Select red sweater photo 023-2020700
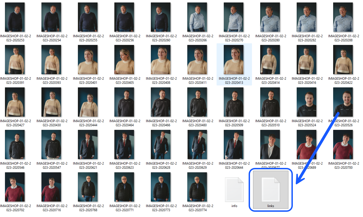This screenshot has height=217, width=363. pos(343,145)
